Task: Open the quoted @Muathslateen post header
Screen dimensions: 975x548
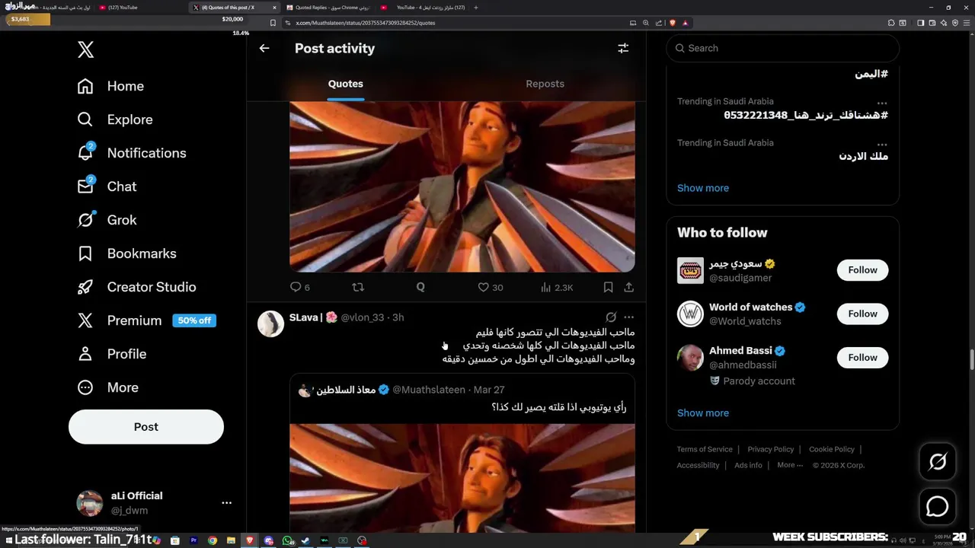Action: 401,390
